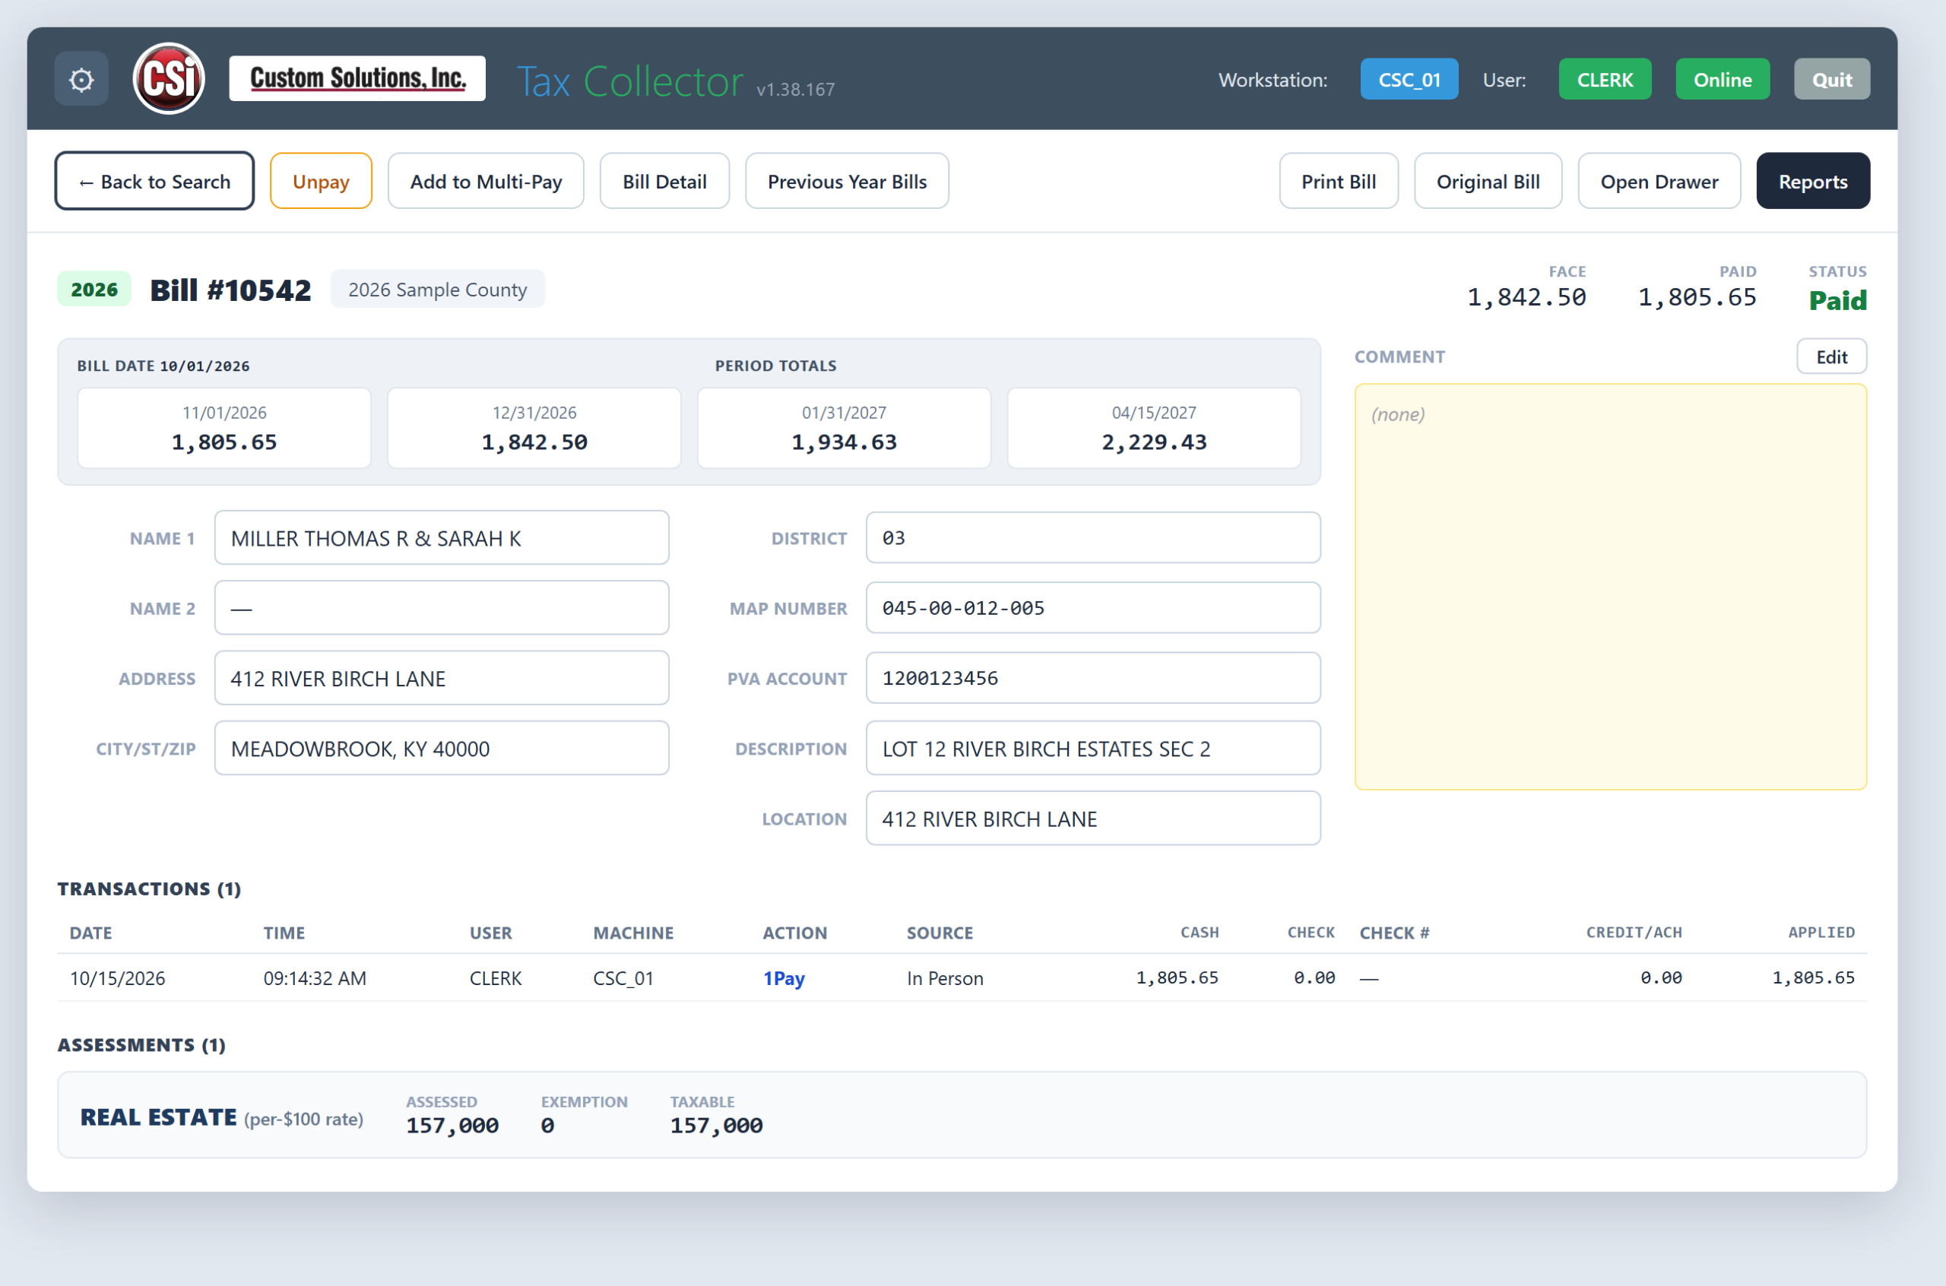Click the Exemption value 0
The height and width of the screenshot is (1286, 1946).
pos(547,1126)
